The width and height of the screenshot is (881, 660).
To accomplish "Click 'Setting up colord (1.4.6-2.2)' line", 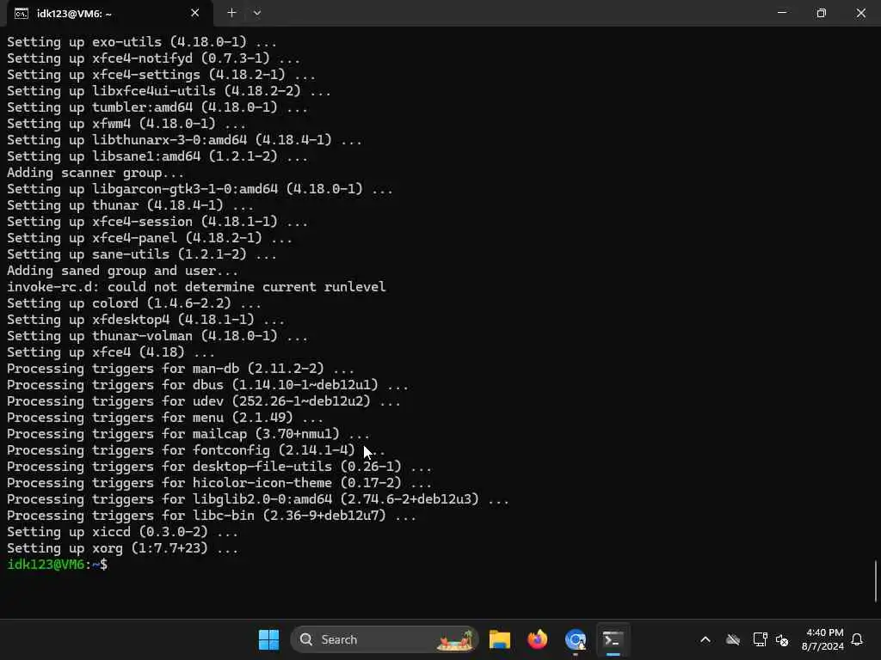I will point(134,303).
